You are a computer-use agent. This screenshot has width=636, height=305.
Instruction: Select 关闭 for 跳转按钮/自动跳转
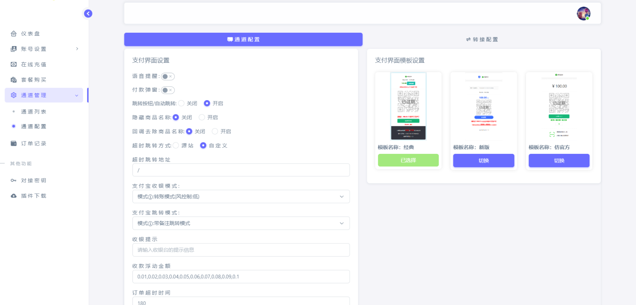(x=181, y=103)
